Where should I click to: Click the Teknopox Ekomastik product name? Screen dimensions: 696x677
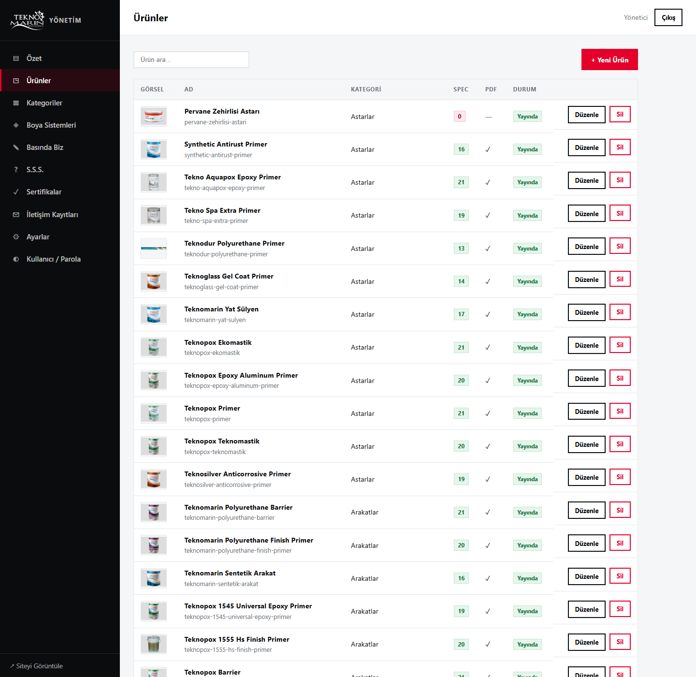click(218, 342)
